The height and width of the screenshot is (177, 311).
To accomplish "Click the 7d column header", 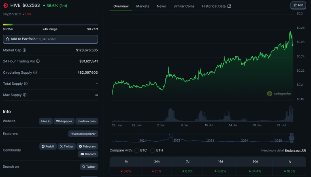I will pyautogui.click(x=187, y=162).
